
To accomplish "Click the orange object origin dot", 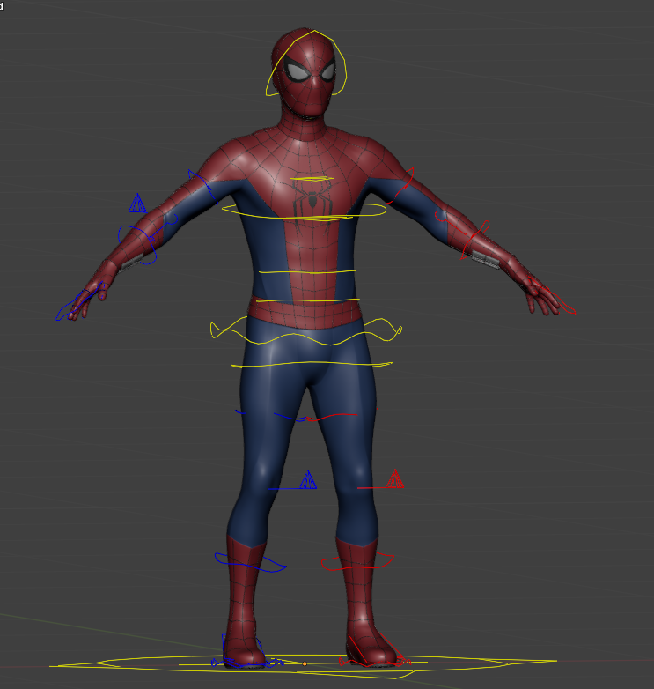I will (305, 664).
